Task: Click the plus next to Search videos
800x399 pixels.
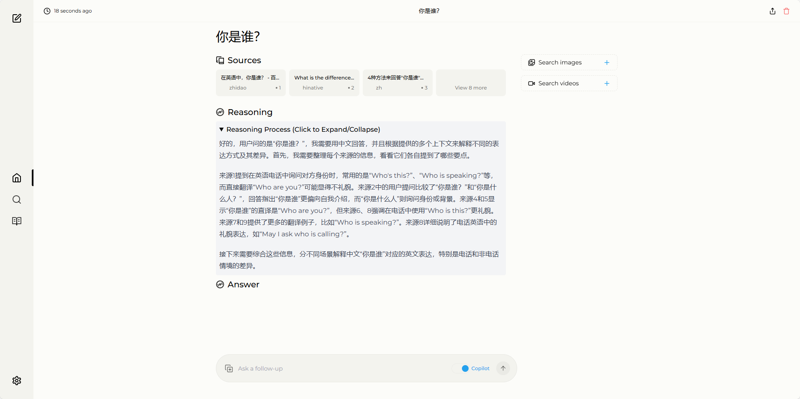Action: (x=607, y=84)
